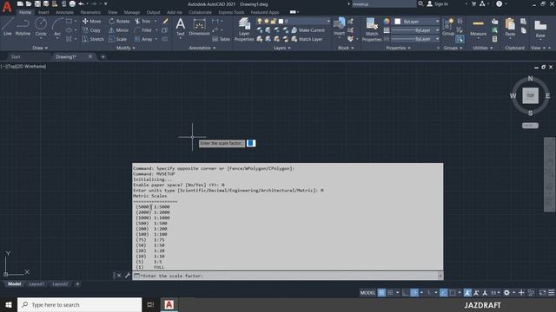The width and height of the screenshot is (556, 312).
Task: Open the AutoCAD application menu logo
Action: coord(7,6)
